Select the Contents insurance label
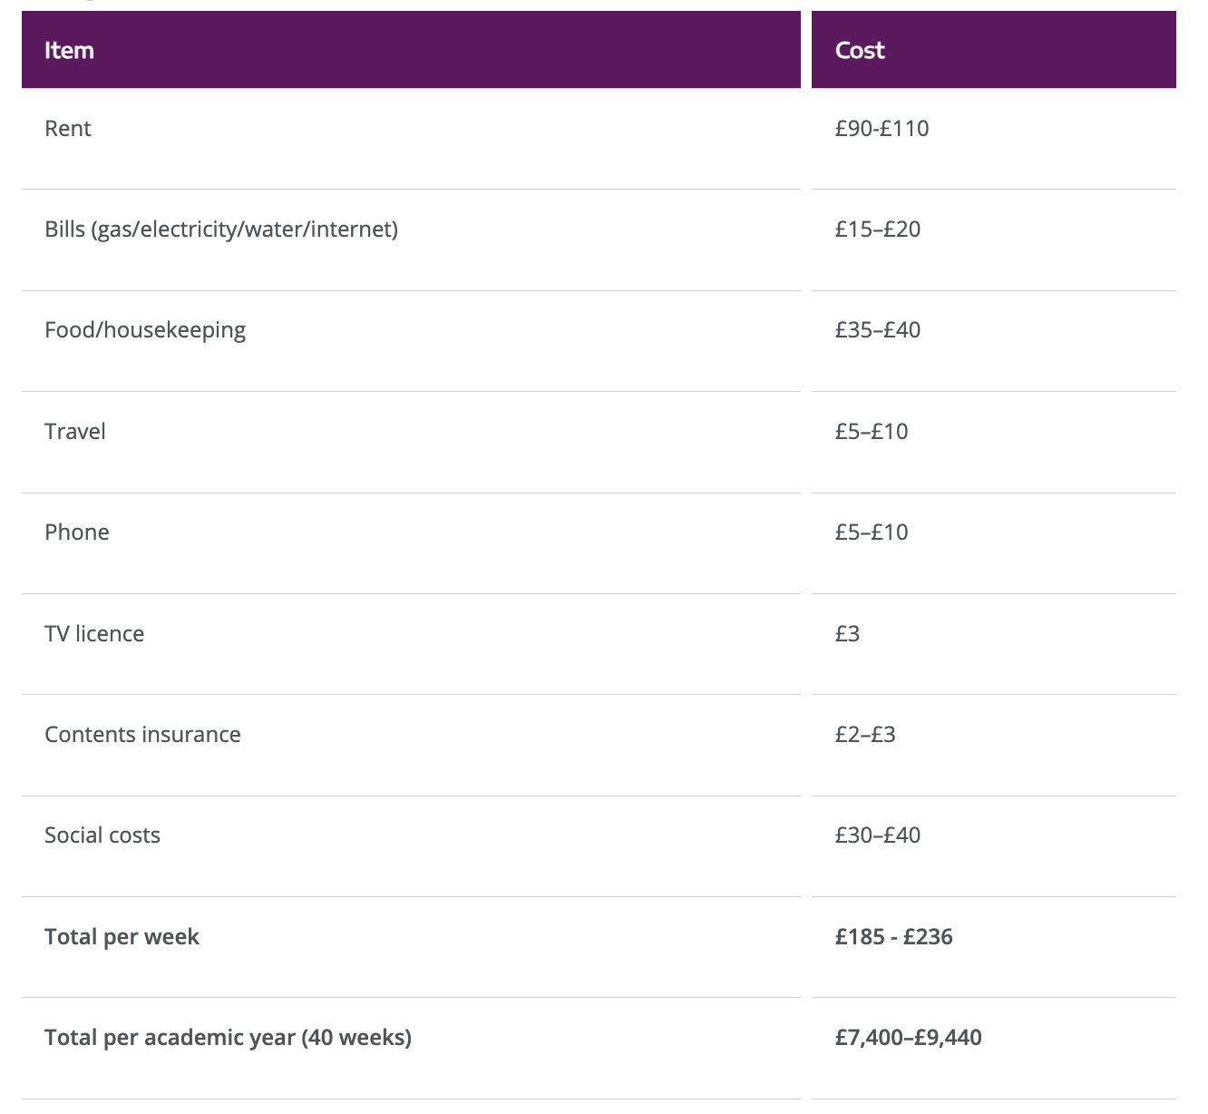This screenshot has width=1208, height=1114. [142, 735]
